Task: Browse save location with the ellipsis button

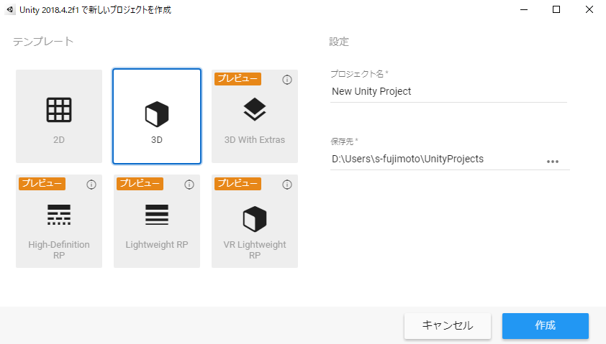Action: (x=553, y=161)
